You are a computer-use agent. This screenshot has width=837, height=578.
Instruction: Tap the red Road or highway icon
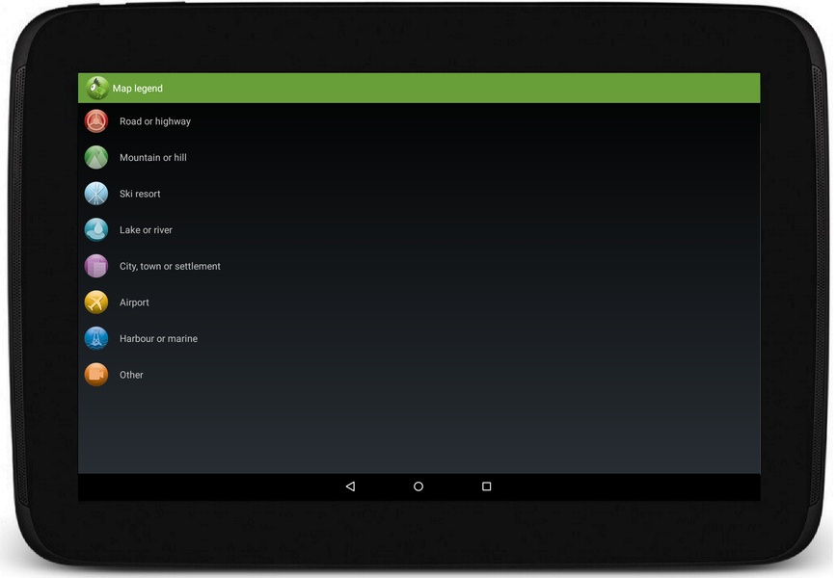point(96,121)
